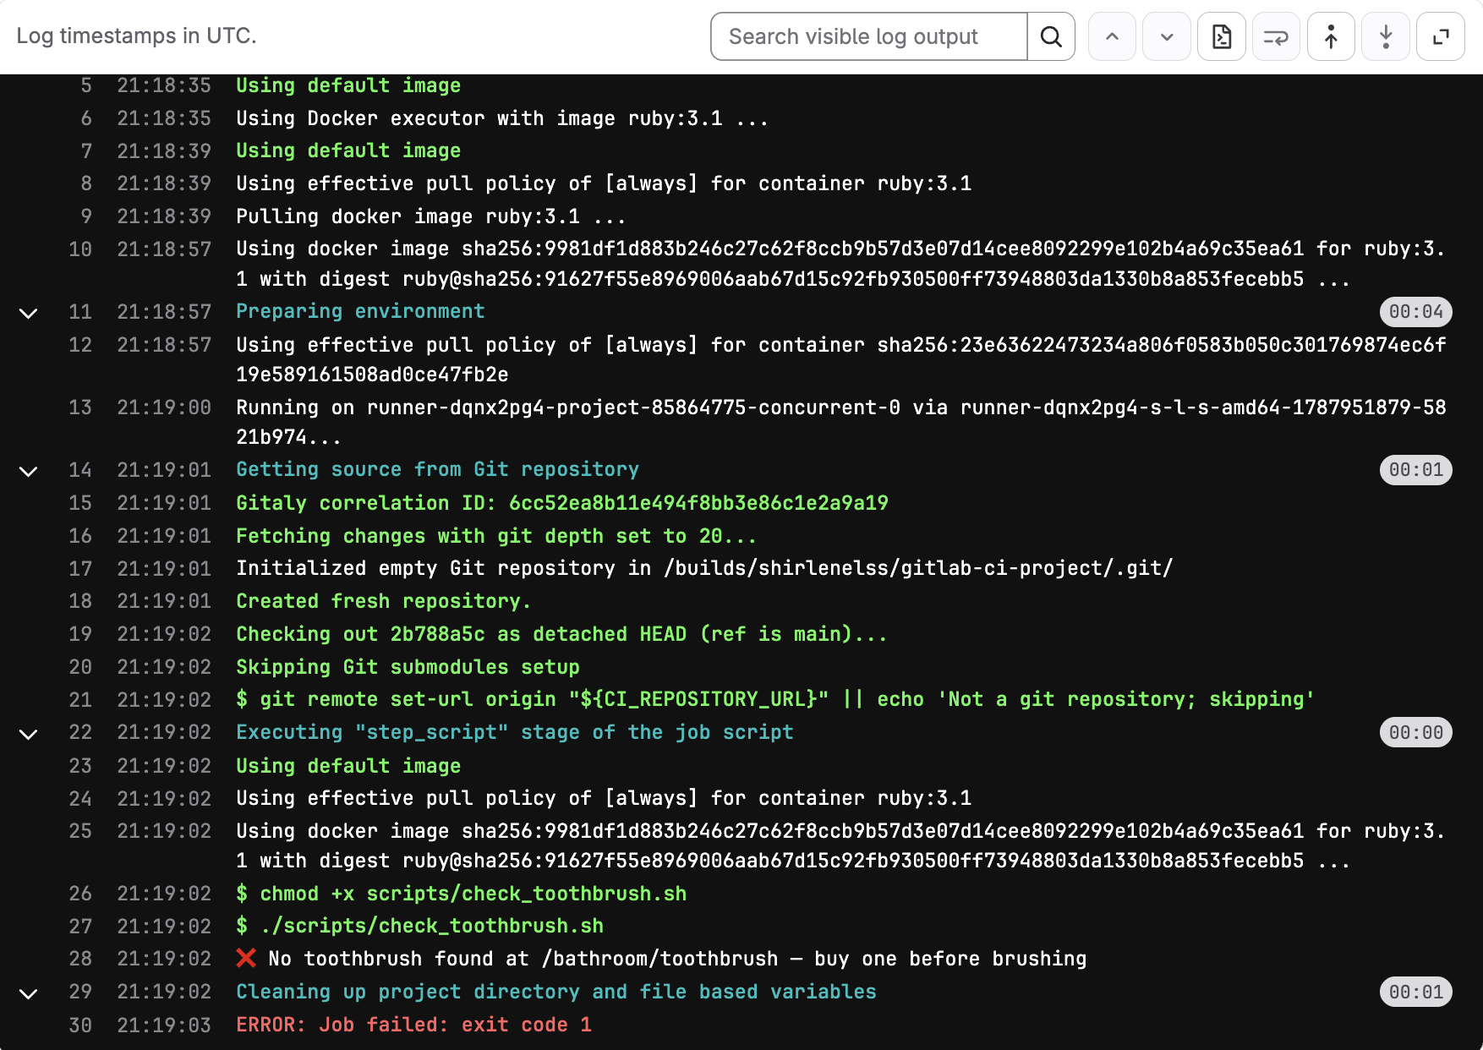Click the search magnifier button
The height and width of the screenshot is (1050, 1483).
pyautogui.click(x=1051, y=36)
